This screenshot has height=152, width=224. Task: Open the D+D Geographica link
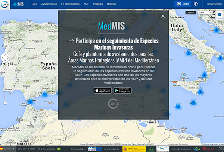tap(47, 149)
